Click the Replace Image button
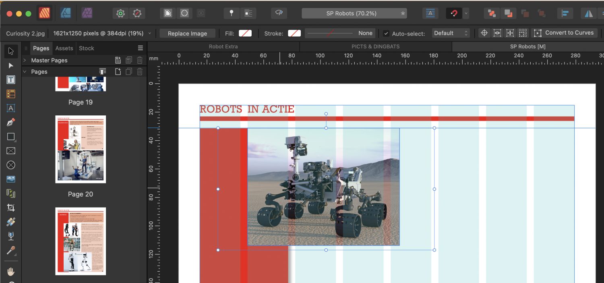 click(x=187, y=33)
